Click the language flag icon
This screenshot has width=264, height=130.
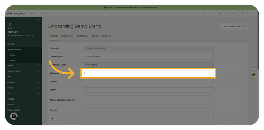(x=220, y=14)
